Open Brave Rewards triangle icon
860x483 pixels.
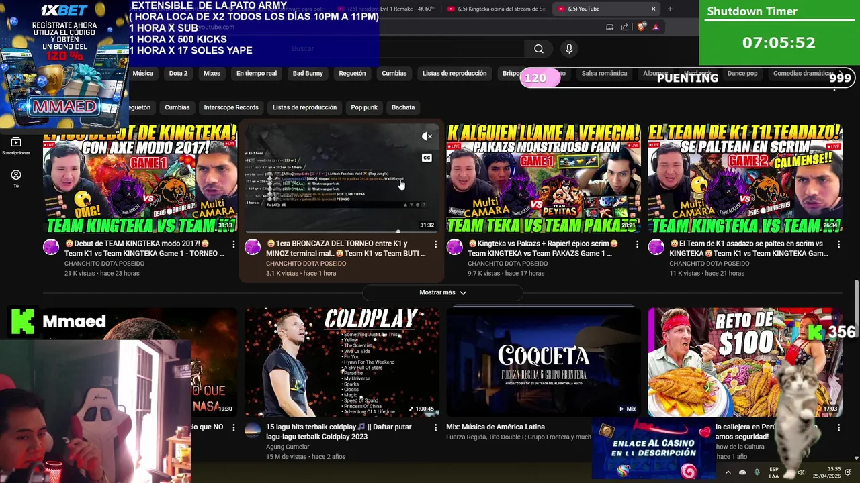(656, 27)
